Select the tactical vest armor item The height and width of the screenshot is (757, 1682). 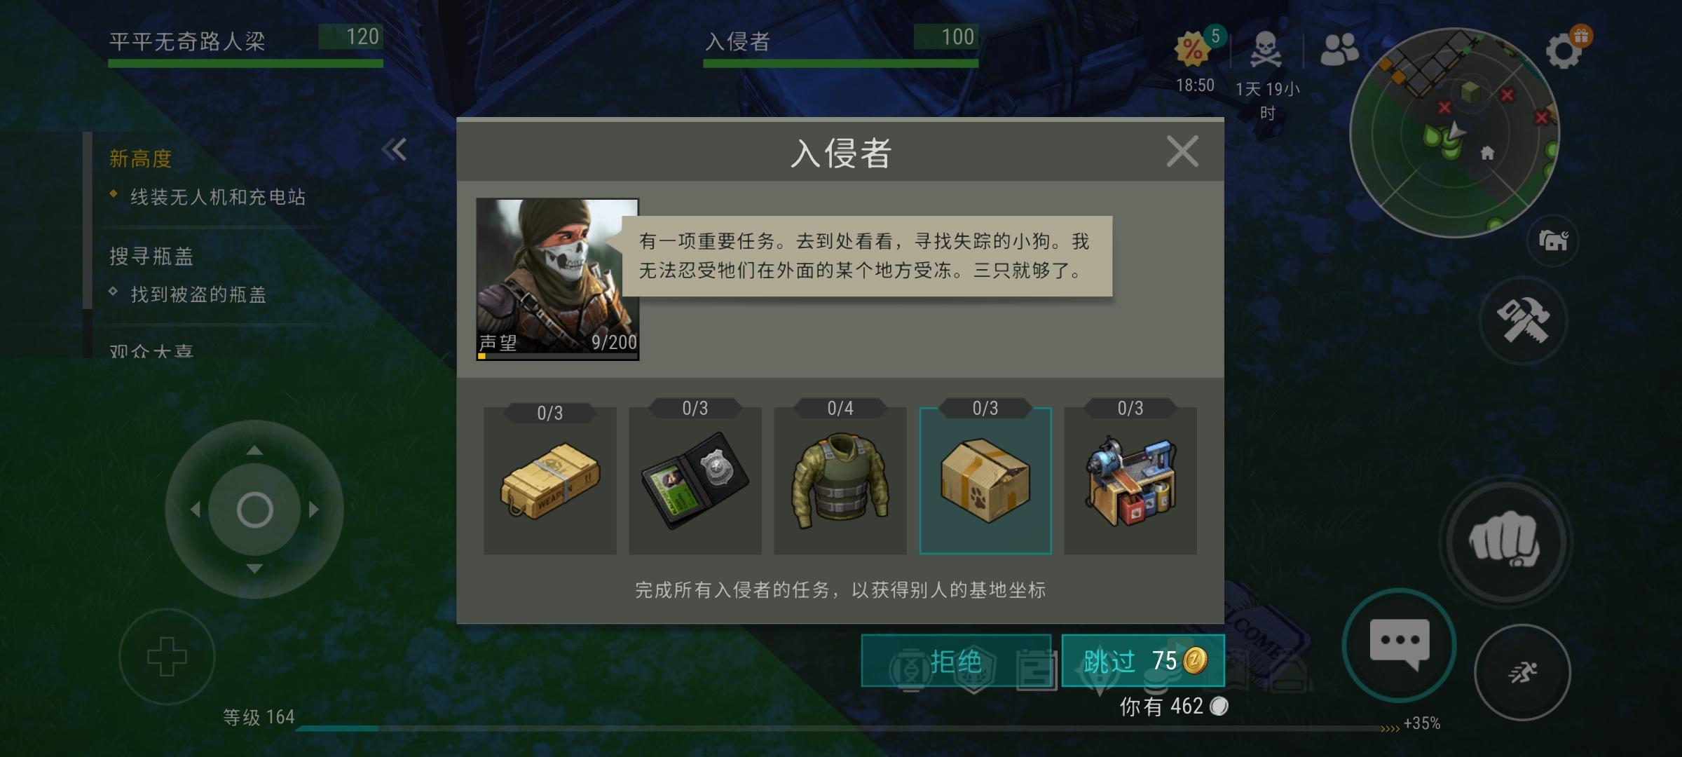click(x=840, y=481)
